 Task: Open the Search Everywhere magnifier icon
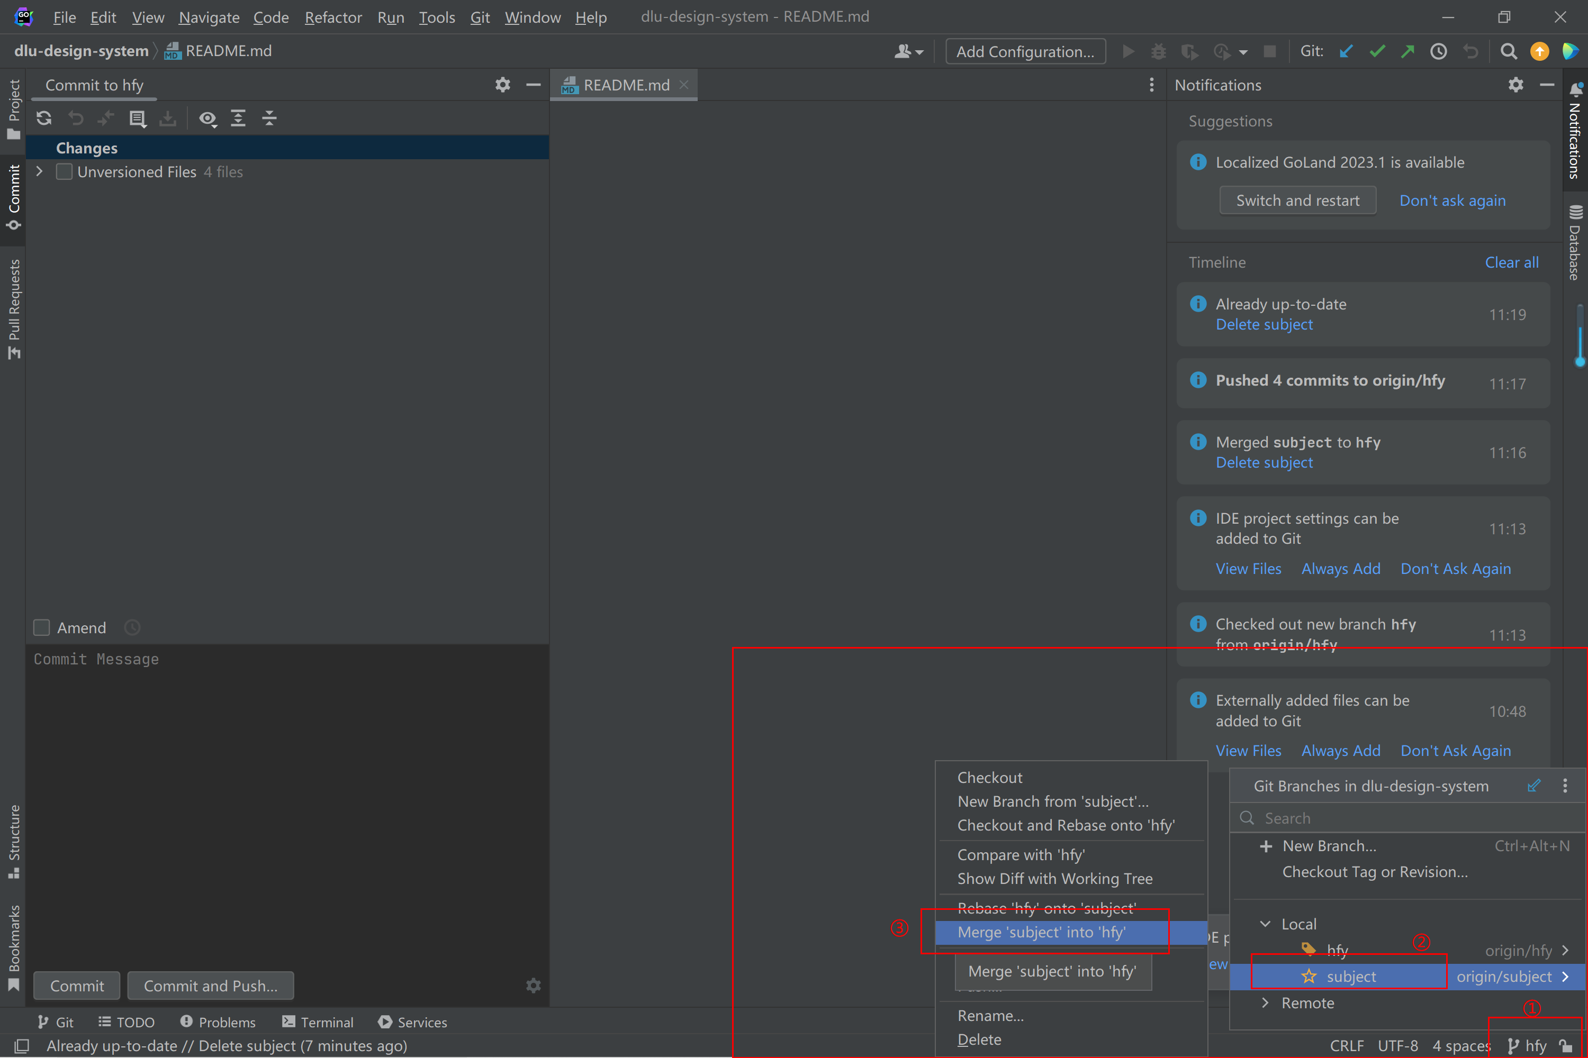pos(1508,51)
